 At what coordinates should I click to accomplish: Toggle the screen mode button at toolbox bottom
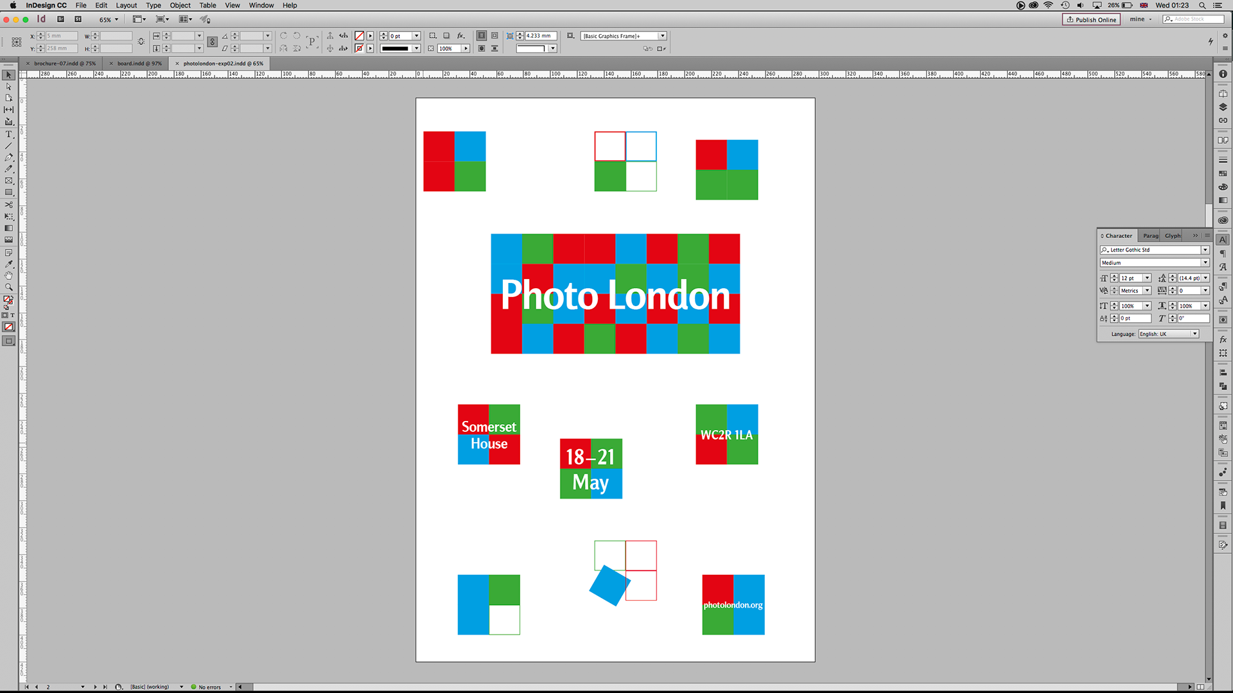point(9,341)
